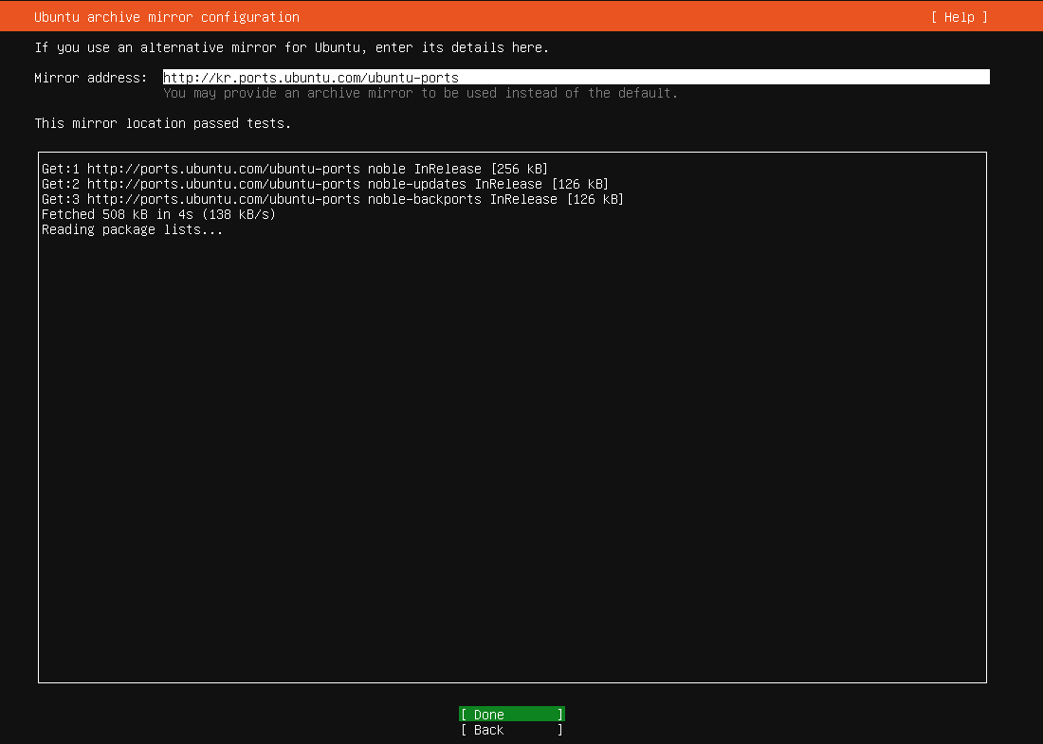
Task: Click the Done button
Action: [511, 714]
